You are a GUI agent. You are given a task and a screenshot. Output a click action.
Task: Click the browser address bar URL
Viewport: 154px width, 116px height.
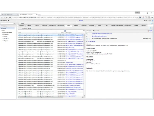[x=75, y=18]
